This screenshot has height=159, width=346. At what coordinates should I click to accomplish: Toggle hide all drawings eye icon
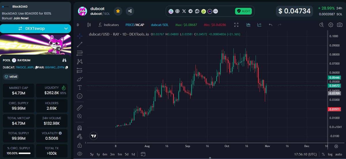pyautogui.click(x=80, y=154)
